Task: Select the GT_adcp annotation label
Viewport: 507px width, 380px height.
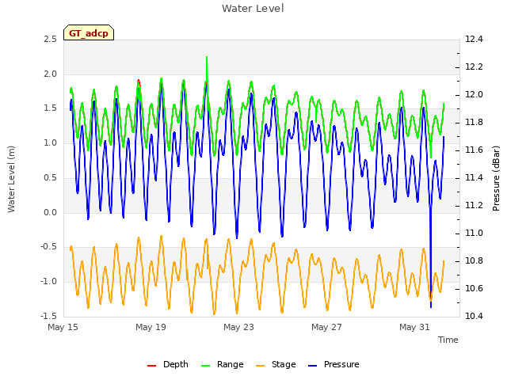Action: (x=89, y=32)
